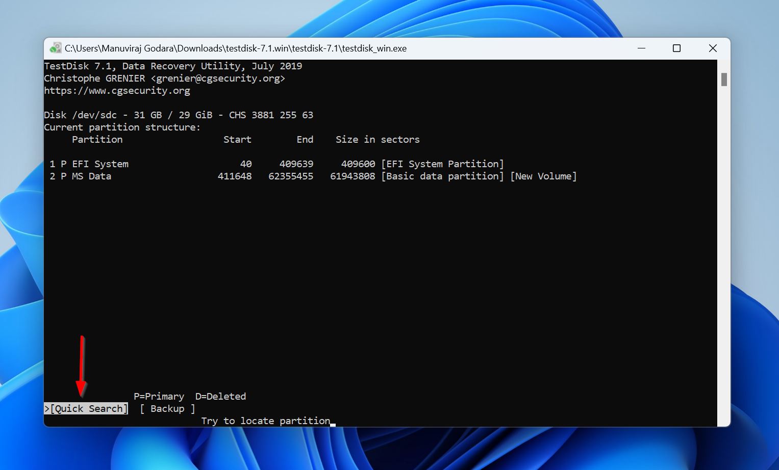Maximize the testdisk_win.exe window

pos(676,48)
